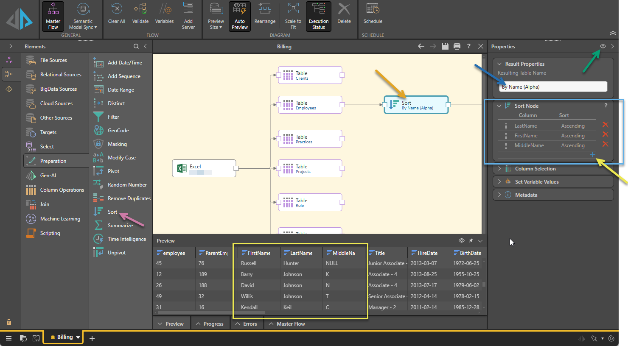The image size is (628, 346).
Task: Expand the Metadata section
Action: [526, 195]
